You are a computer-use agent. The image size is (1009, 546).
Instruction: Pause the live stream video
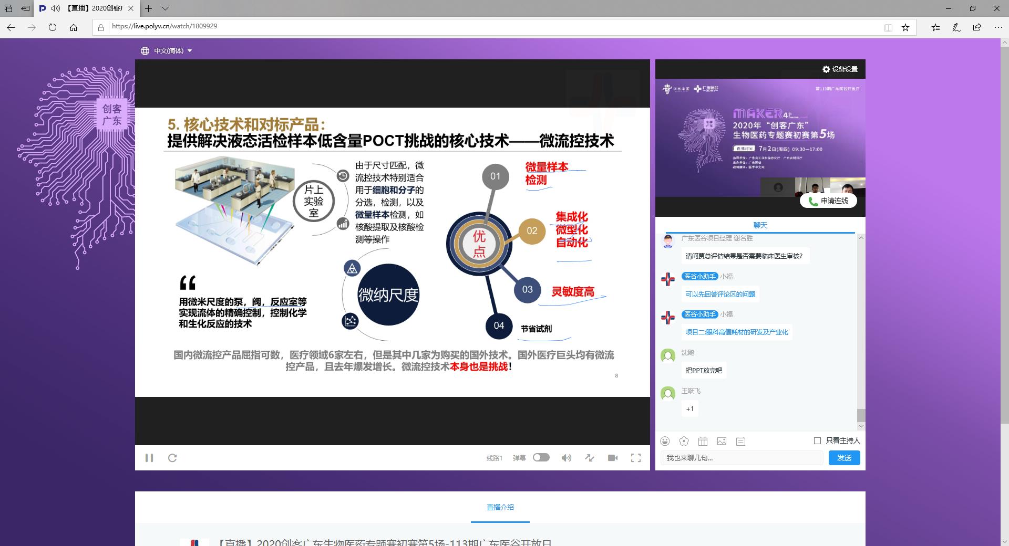149,458
